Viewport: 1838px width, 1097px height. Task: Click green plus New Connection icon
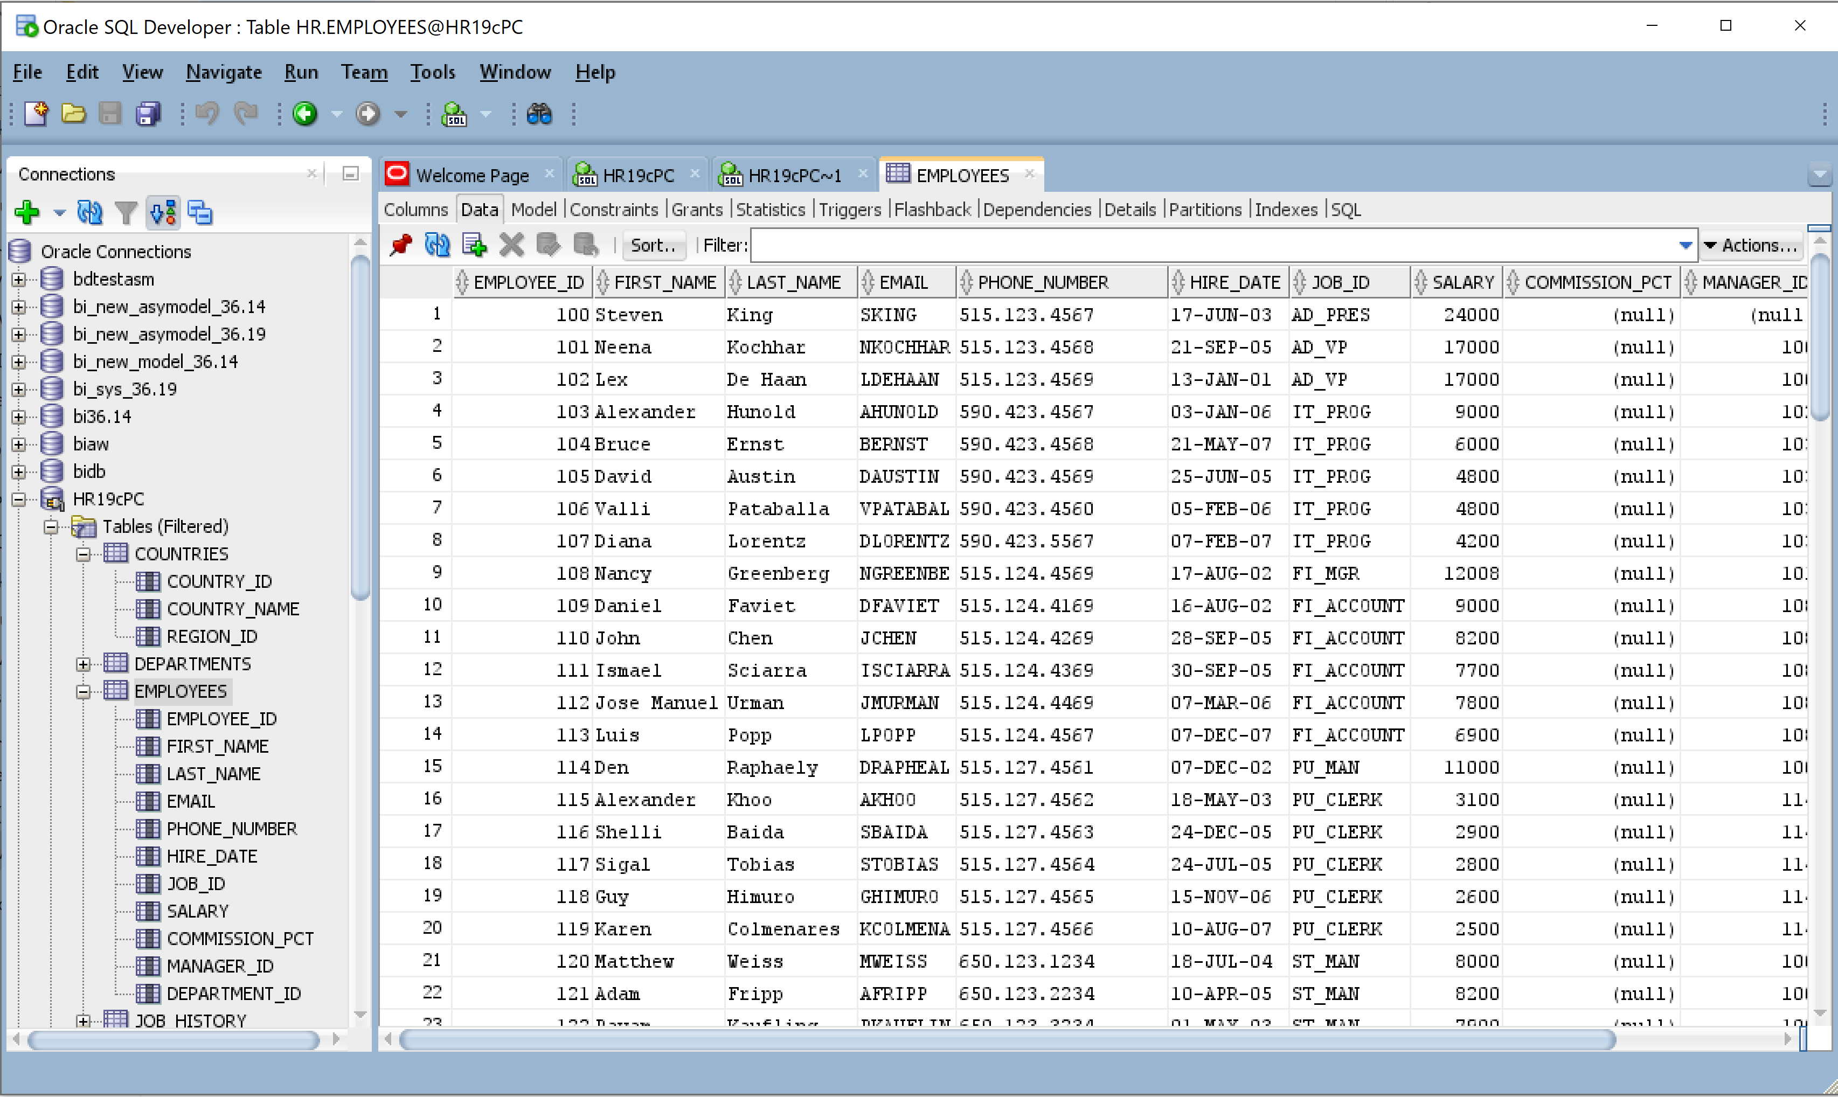(27, 213)
